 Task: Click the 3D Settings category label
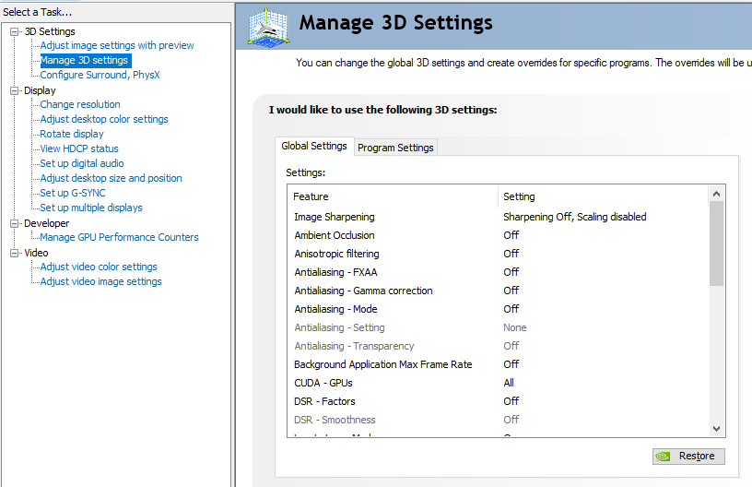coord(50,31)
